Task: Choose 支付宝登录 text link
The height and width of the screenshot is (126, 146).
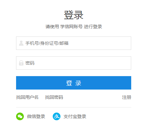Action: pos(75,116)
